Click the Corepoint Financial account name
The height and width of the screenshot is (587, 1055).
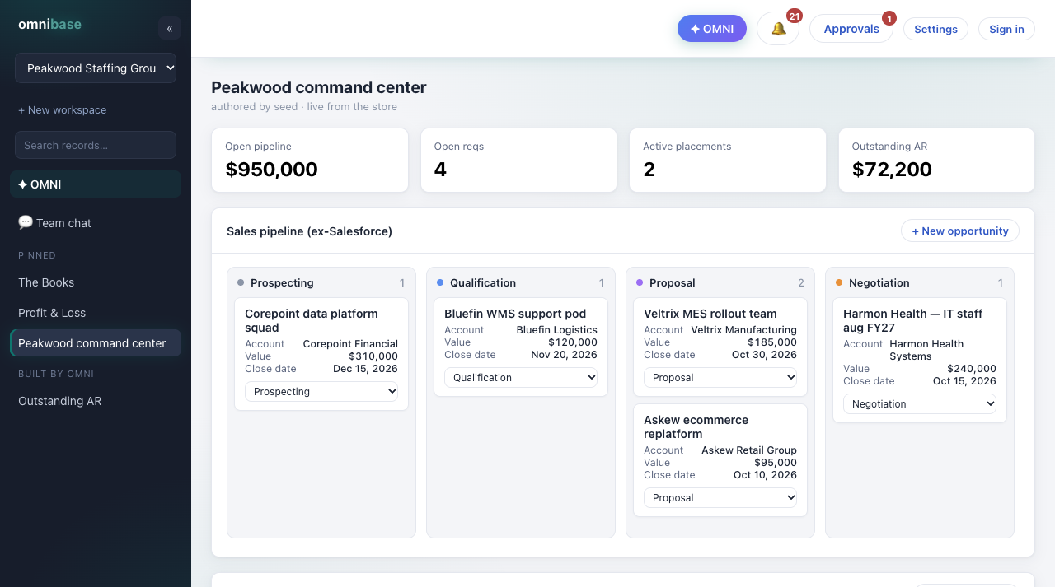click(350, 344)
